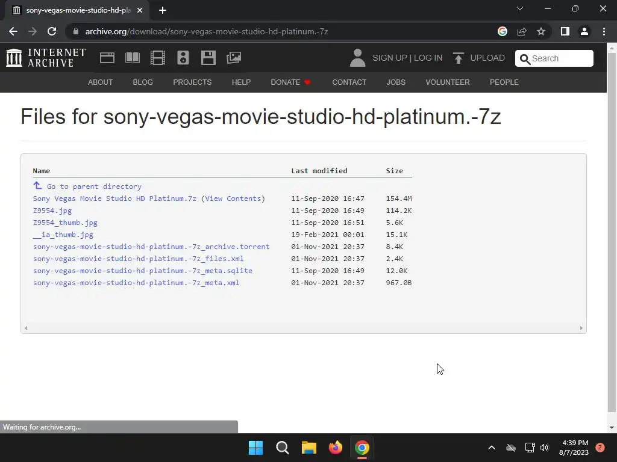Click the browser forward arrow
This screenshot has height=462, width=617.
tap(33, 31)
